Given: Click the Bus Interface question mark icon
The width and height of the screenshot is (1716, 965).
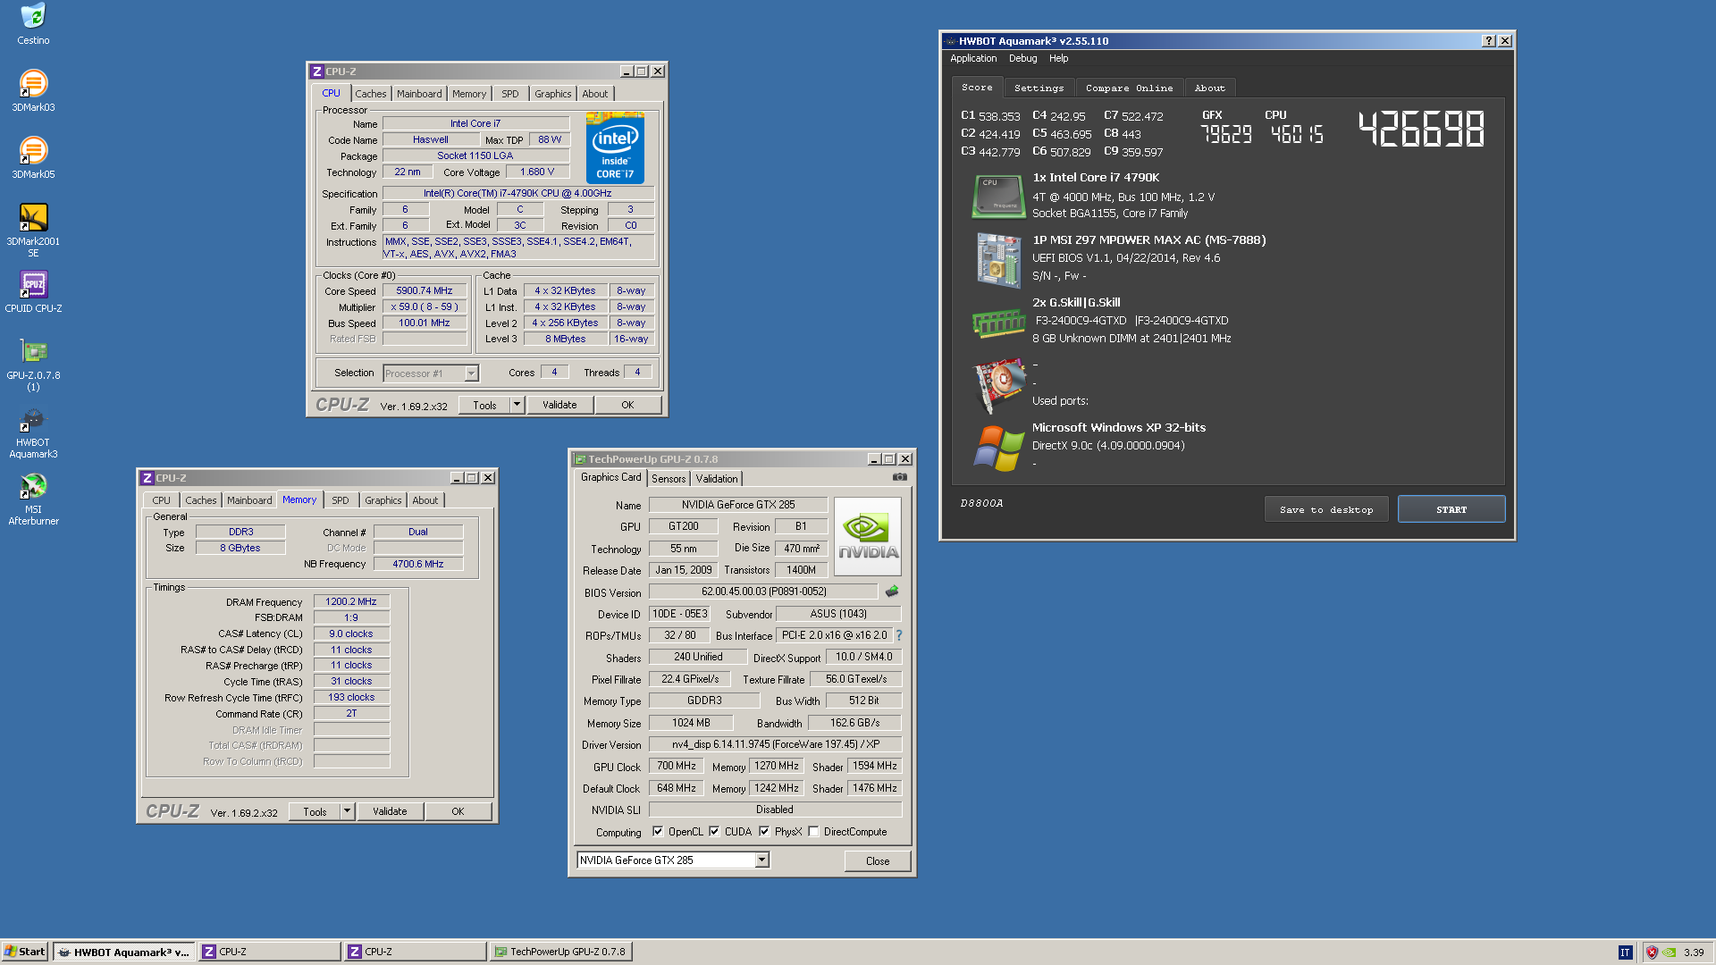Looking at the screenshot, I should coord(899,635).
